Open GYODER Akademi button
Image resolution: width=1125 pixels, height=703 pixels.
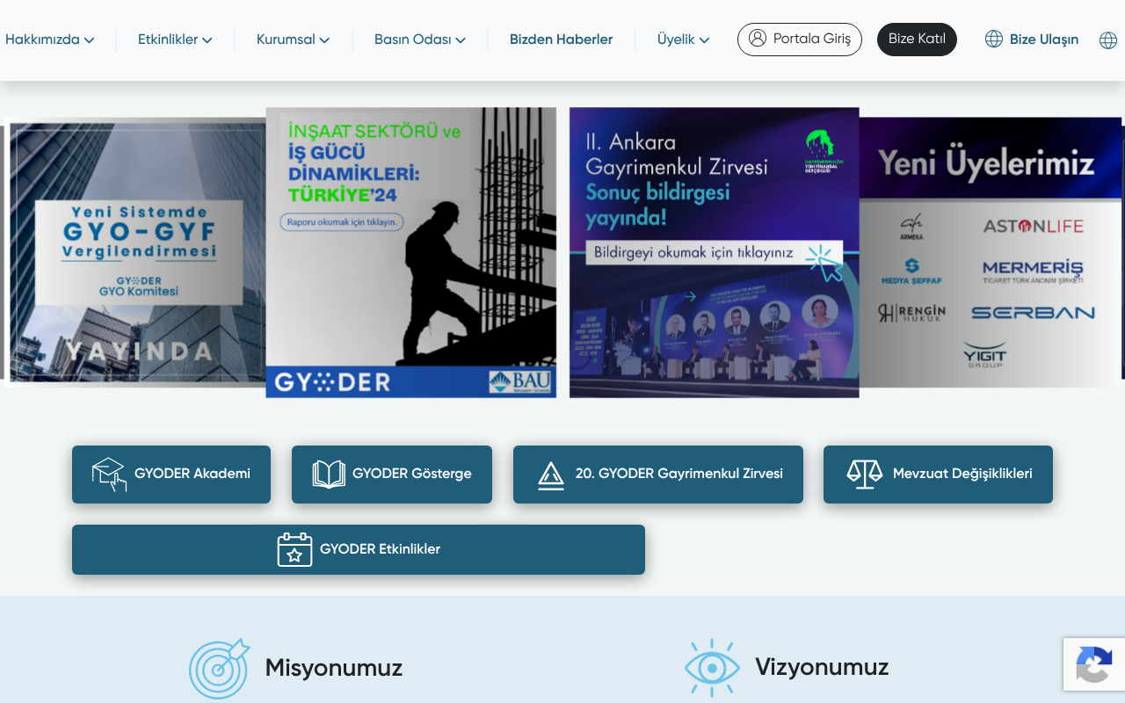pyautogui.click(x=171, y=475)
